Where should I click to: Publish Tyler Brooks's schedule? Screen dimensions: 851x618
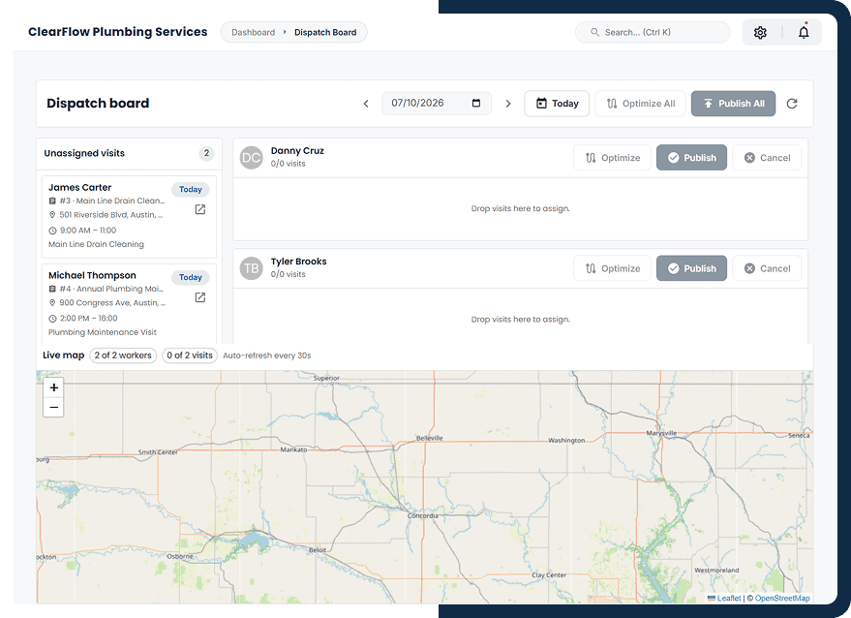pos(691,268)
